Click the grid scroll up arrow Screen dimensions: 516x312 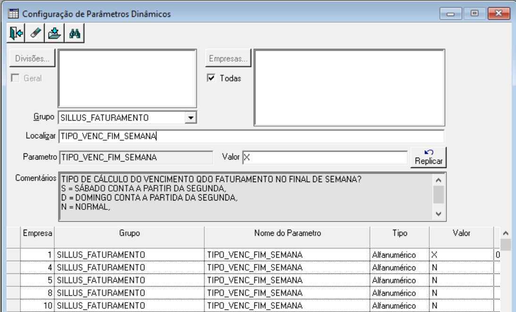[x=506, y=233]
